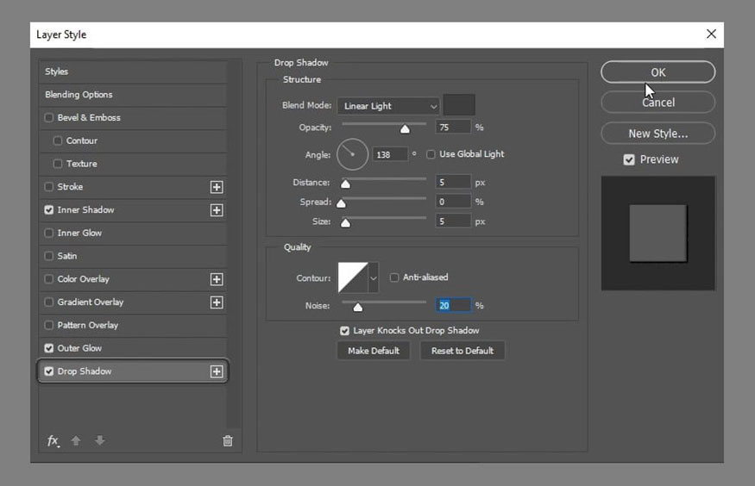Disable the Inner Shadow checkbox
The width and height of the screenshot is (755, 486).
tap(48, 209)
